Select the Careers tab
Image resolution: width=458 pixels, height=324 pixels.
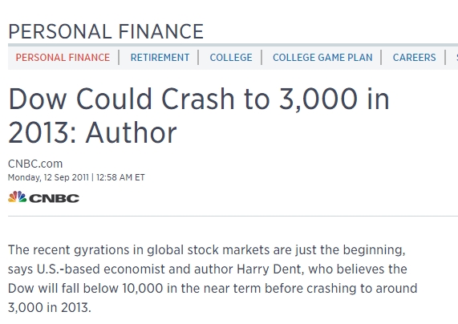click(x=414, y=58)
